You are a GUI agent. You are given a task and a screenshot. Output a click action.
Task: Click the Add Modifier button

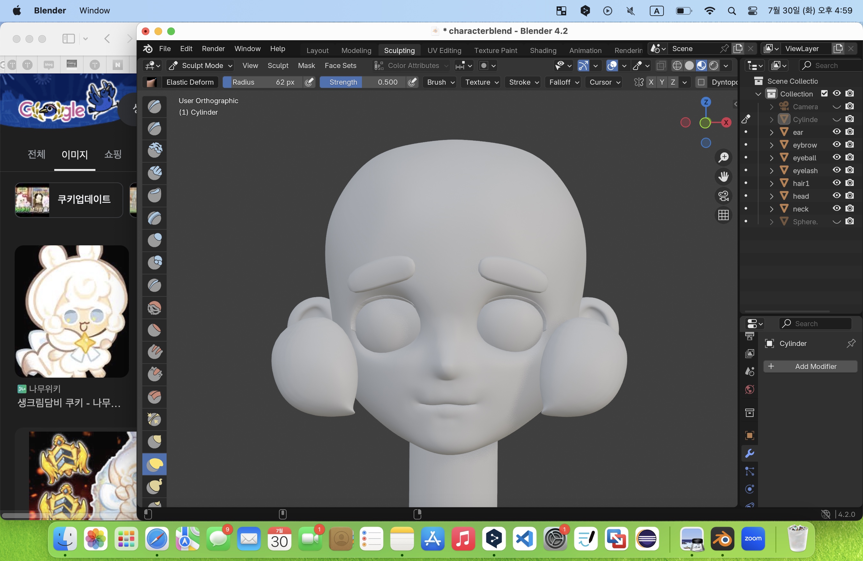810,366
